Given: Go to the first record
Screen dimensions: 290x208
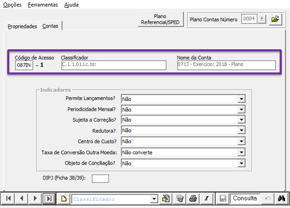Looking at the screenshot, I should click(x=8, y=199).
